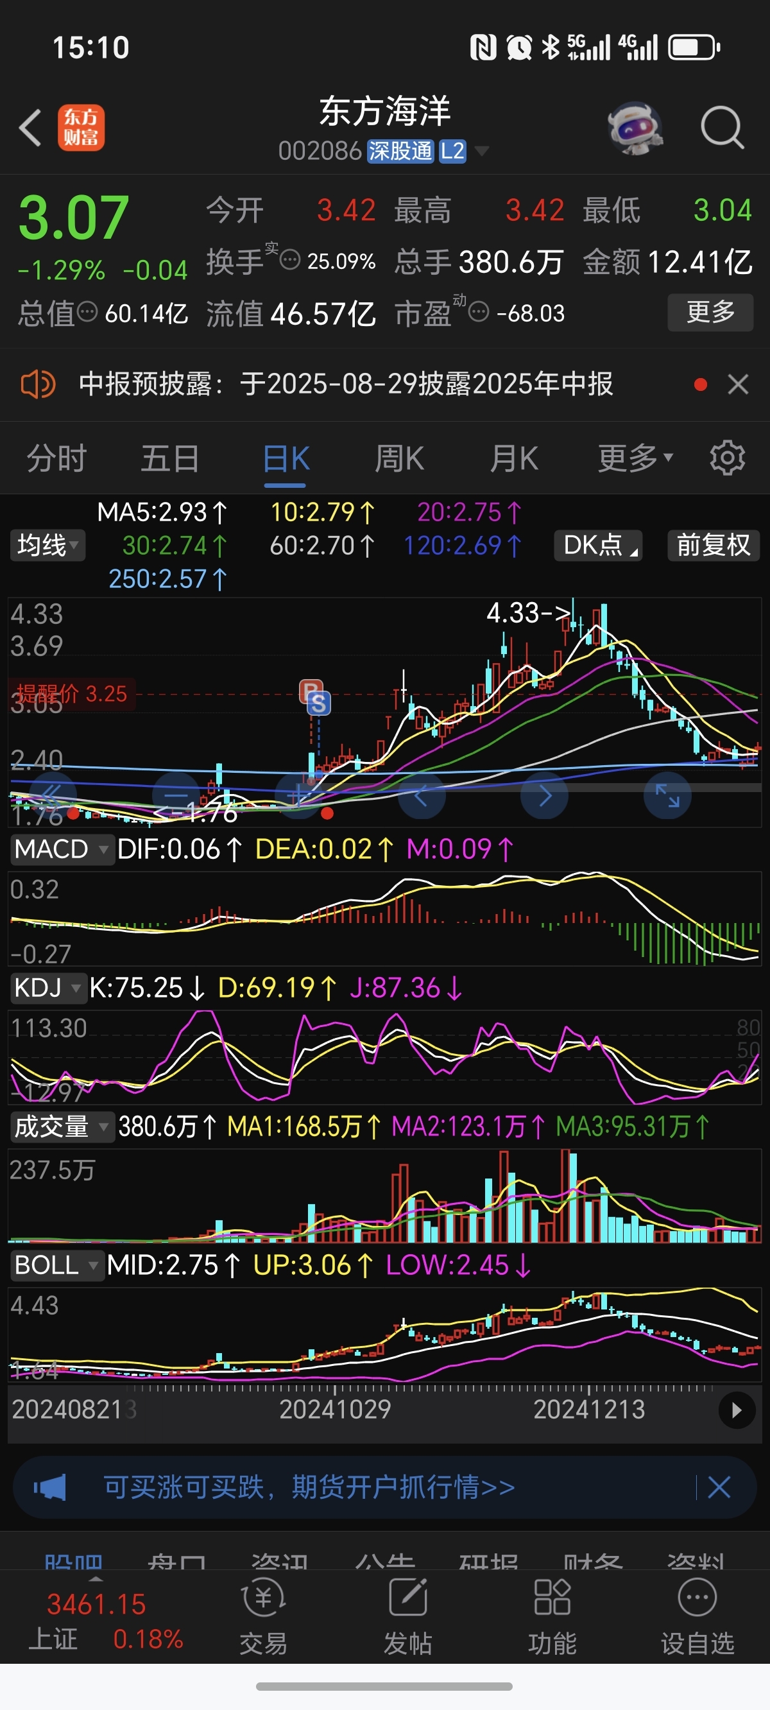
Task: Select the 日K tab
Action: pyautogui.click(x=287, y=458)
